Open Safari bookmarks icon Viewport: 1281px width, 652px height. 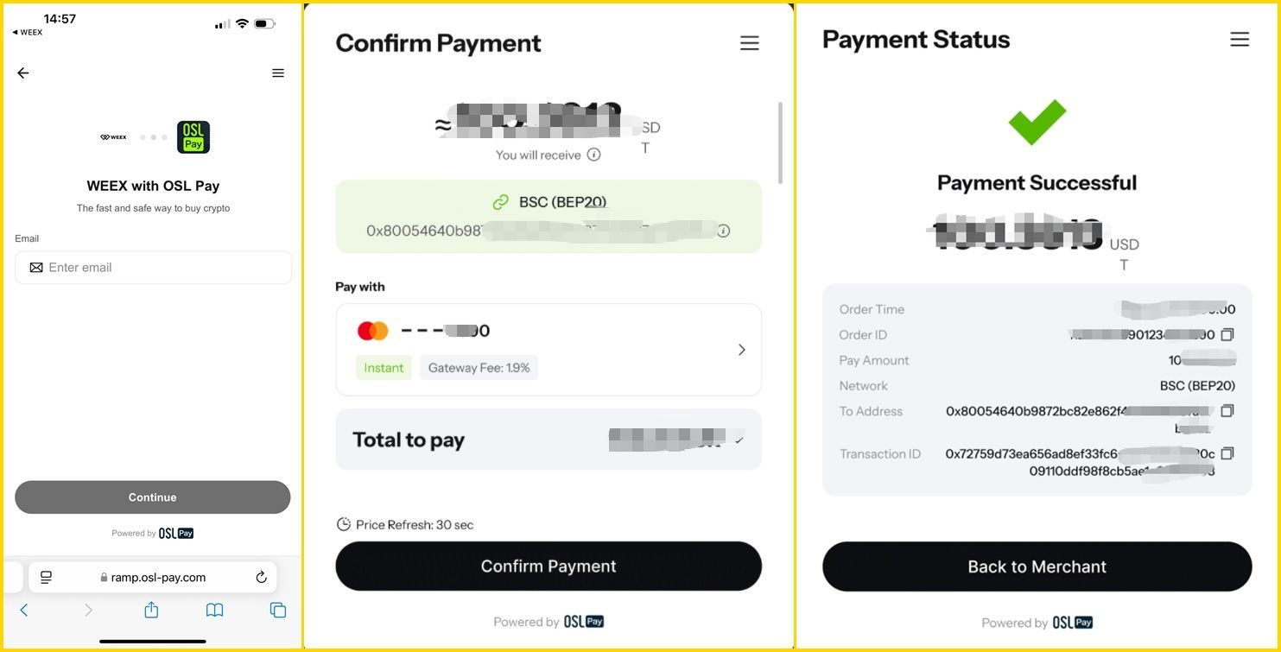[214, 610]
